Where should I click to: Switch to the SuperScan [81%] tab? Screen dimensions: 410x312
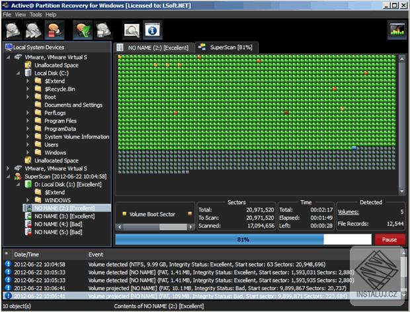(x=226, y=48)
